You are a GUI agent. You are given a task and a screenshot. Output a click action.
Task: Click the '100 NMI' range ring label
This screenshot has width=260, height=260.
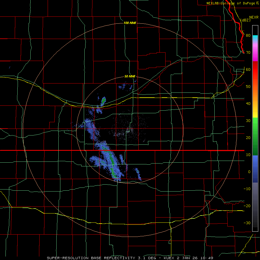130,23
